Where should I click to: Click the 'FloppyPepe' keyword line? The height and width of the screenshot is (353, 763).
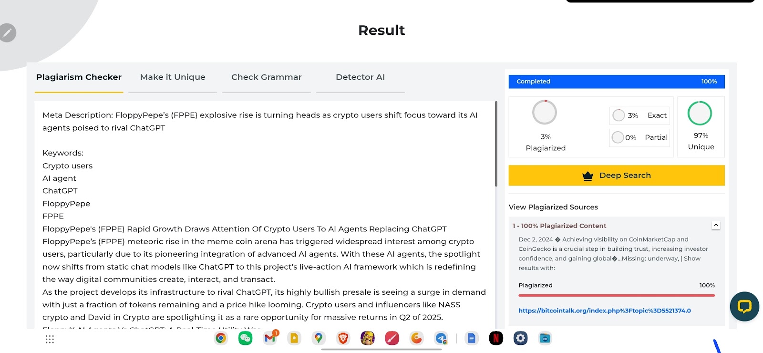click(66, 204)
